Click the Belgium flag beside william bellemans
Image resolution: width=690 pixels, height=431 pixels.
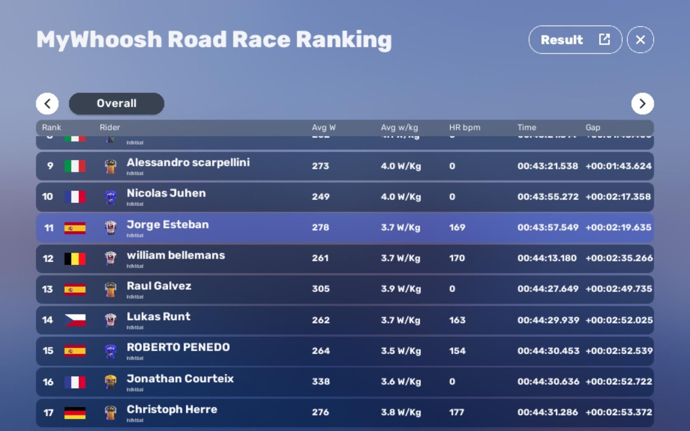75,259
